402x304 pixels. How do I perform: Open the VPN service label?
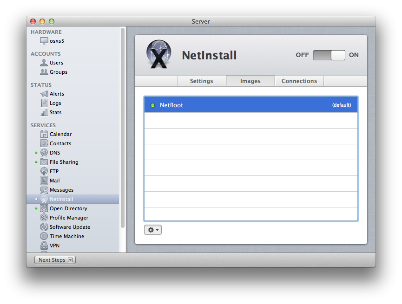(55, 246)
